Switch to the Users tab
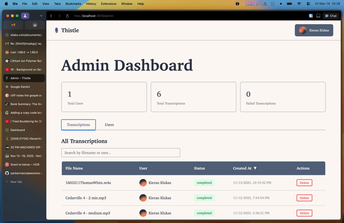Image resolution: width=344 pixels, height=223 pixels. tap(109, 125)
